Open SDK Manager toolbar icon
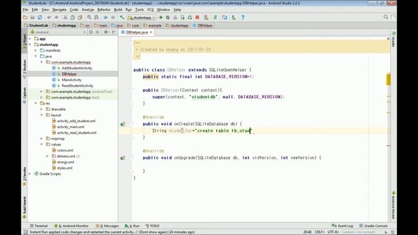The image size is (418, 235). (x=234, y=18)
